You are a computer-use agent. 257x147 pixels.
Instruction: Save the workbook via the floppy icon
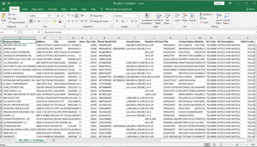click(x=4, y=3)
